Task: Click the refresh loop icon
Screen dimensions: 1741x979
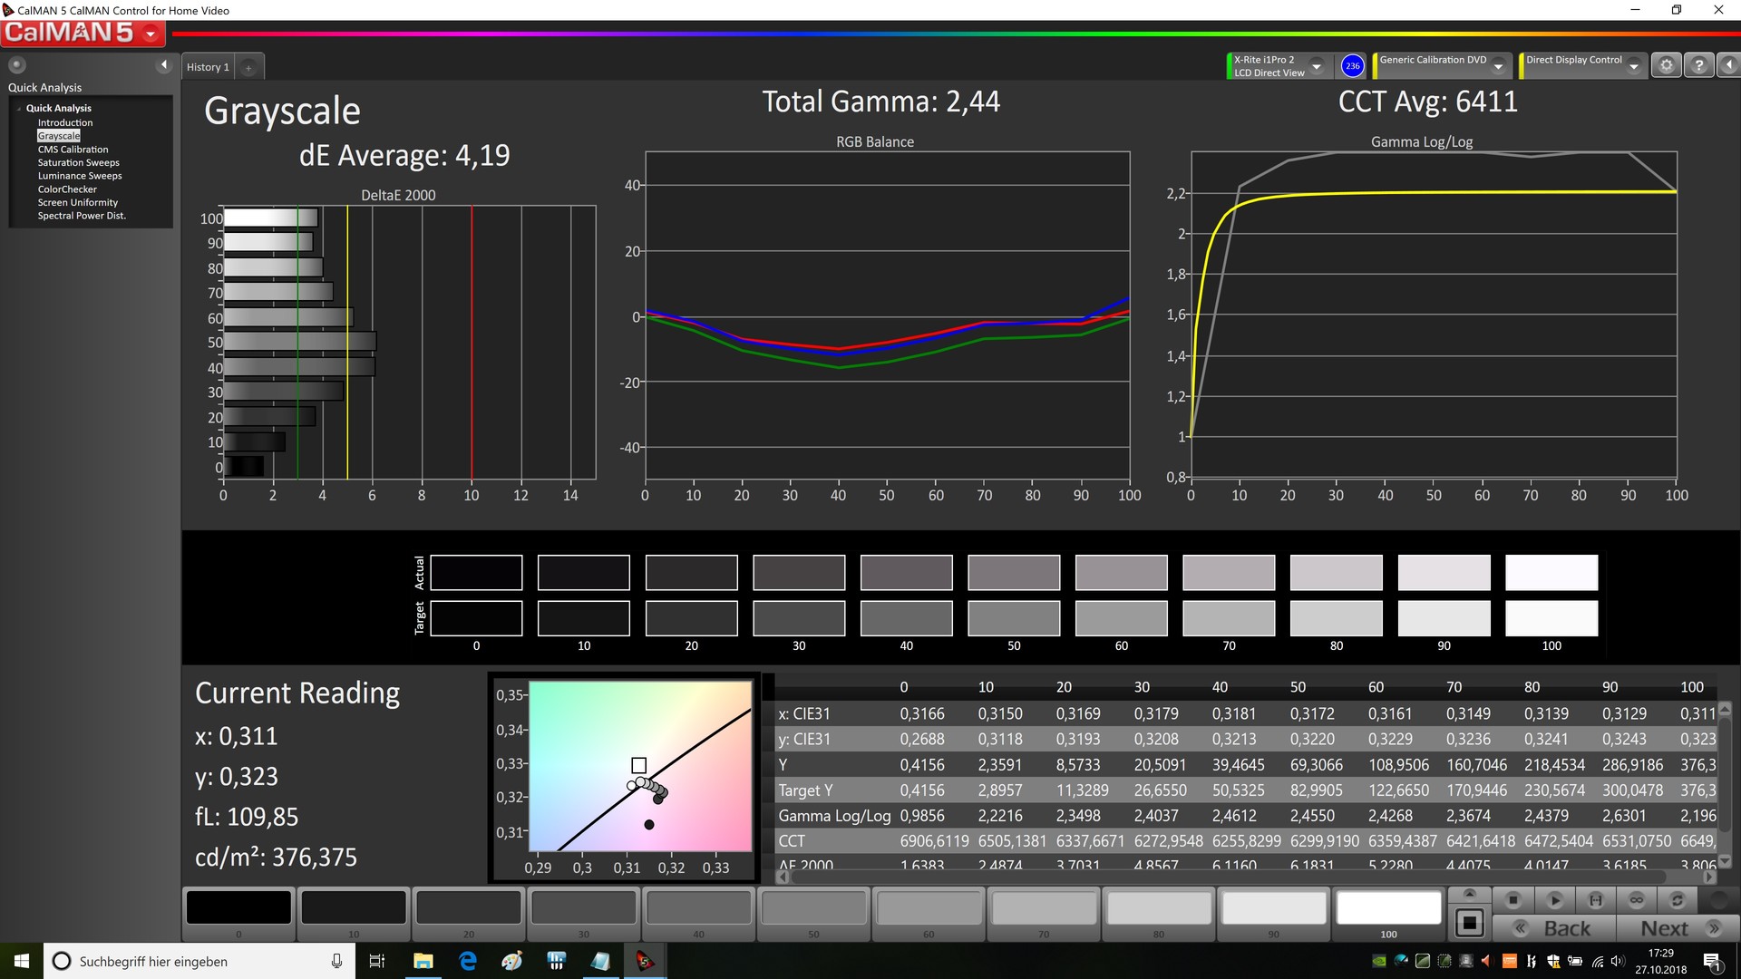Action: coord(1678,900)
